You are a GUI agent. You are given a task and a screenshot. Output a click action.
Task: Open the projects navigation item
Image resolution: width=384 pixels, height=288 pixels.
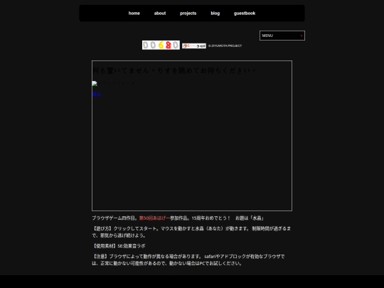(x=188, y=14)
